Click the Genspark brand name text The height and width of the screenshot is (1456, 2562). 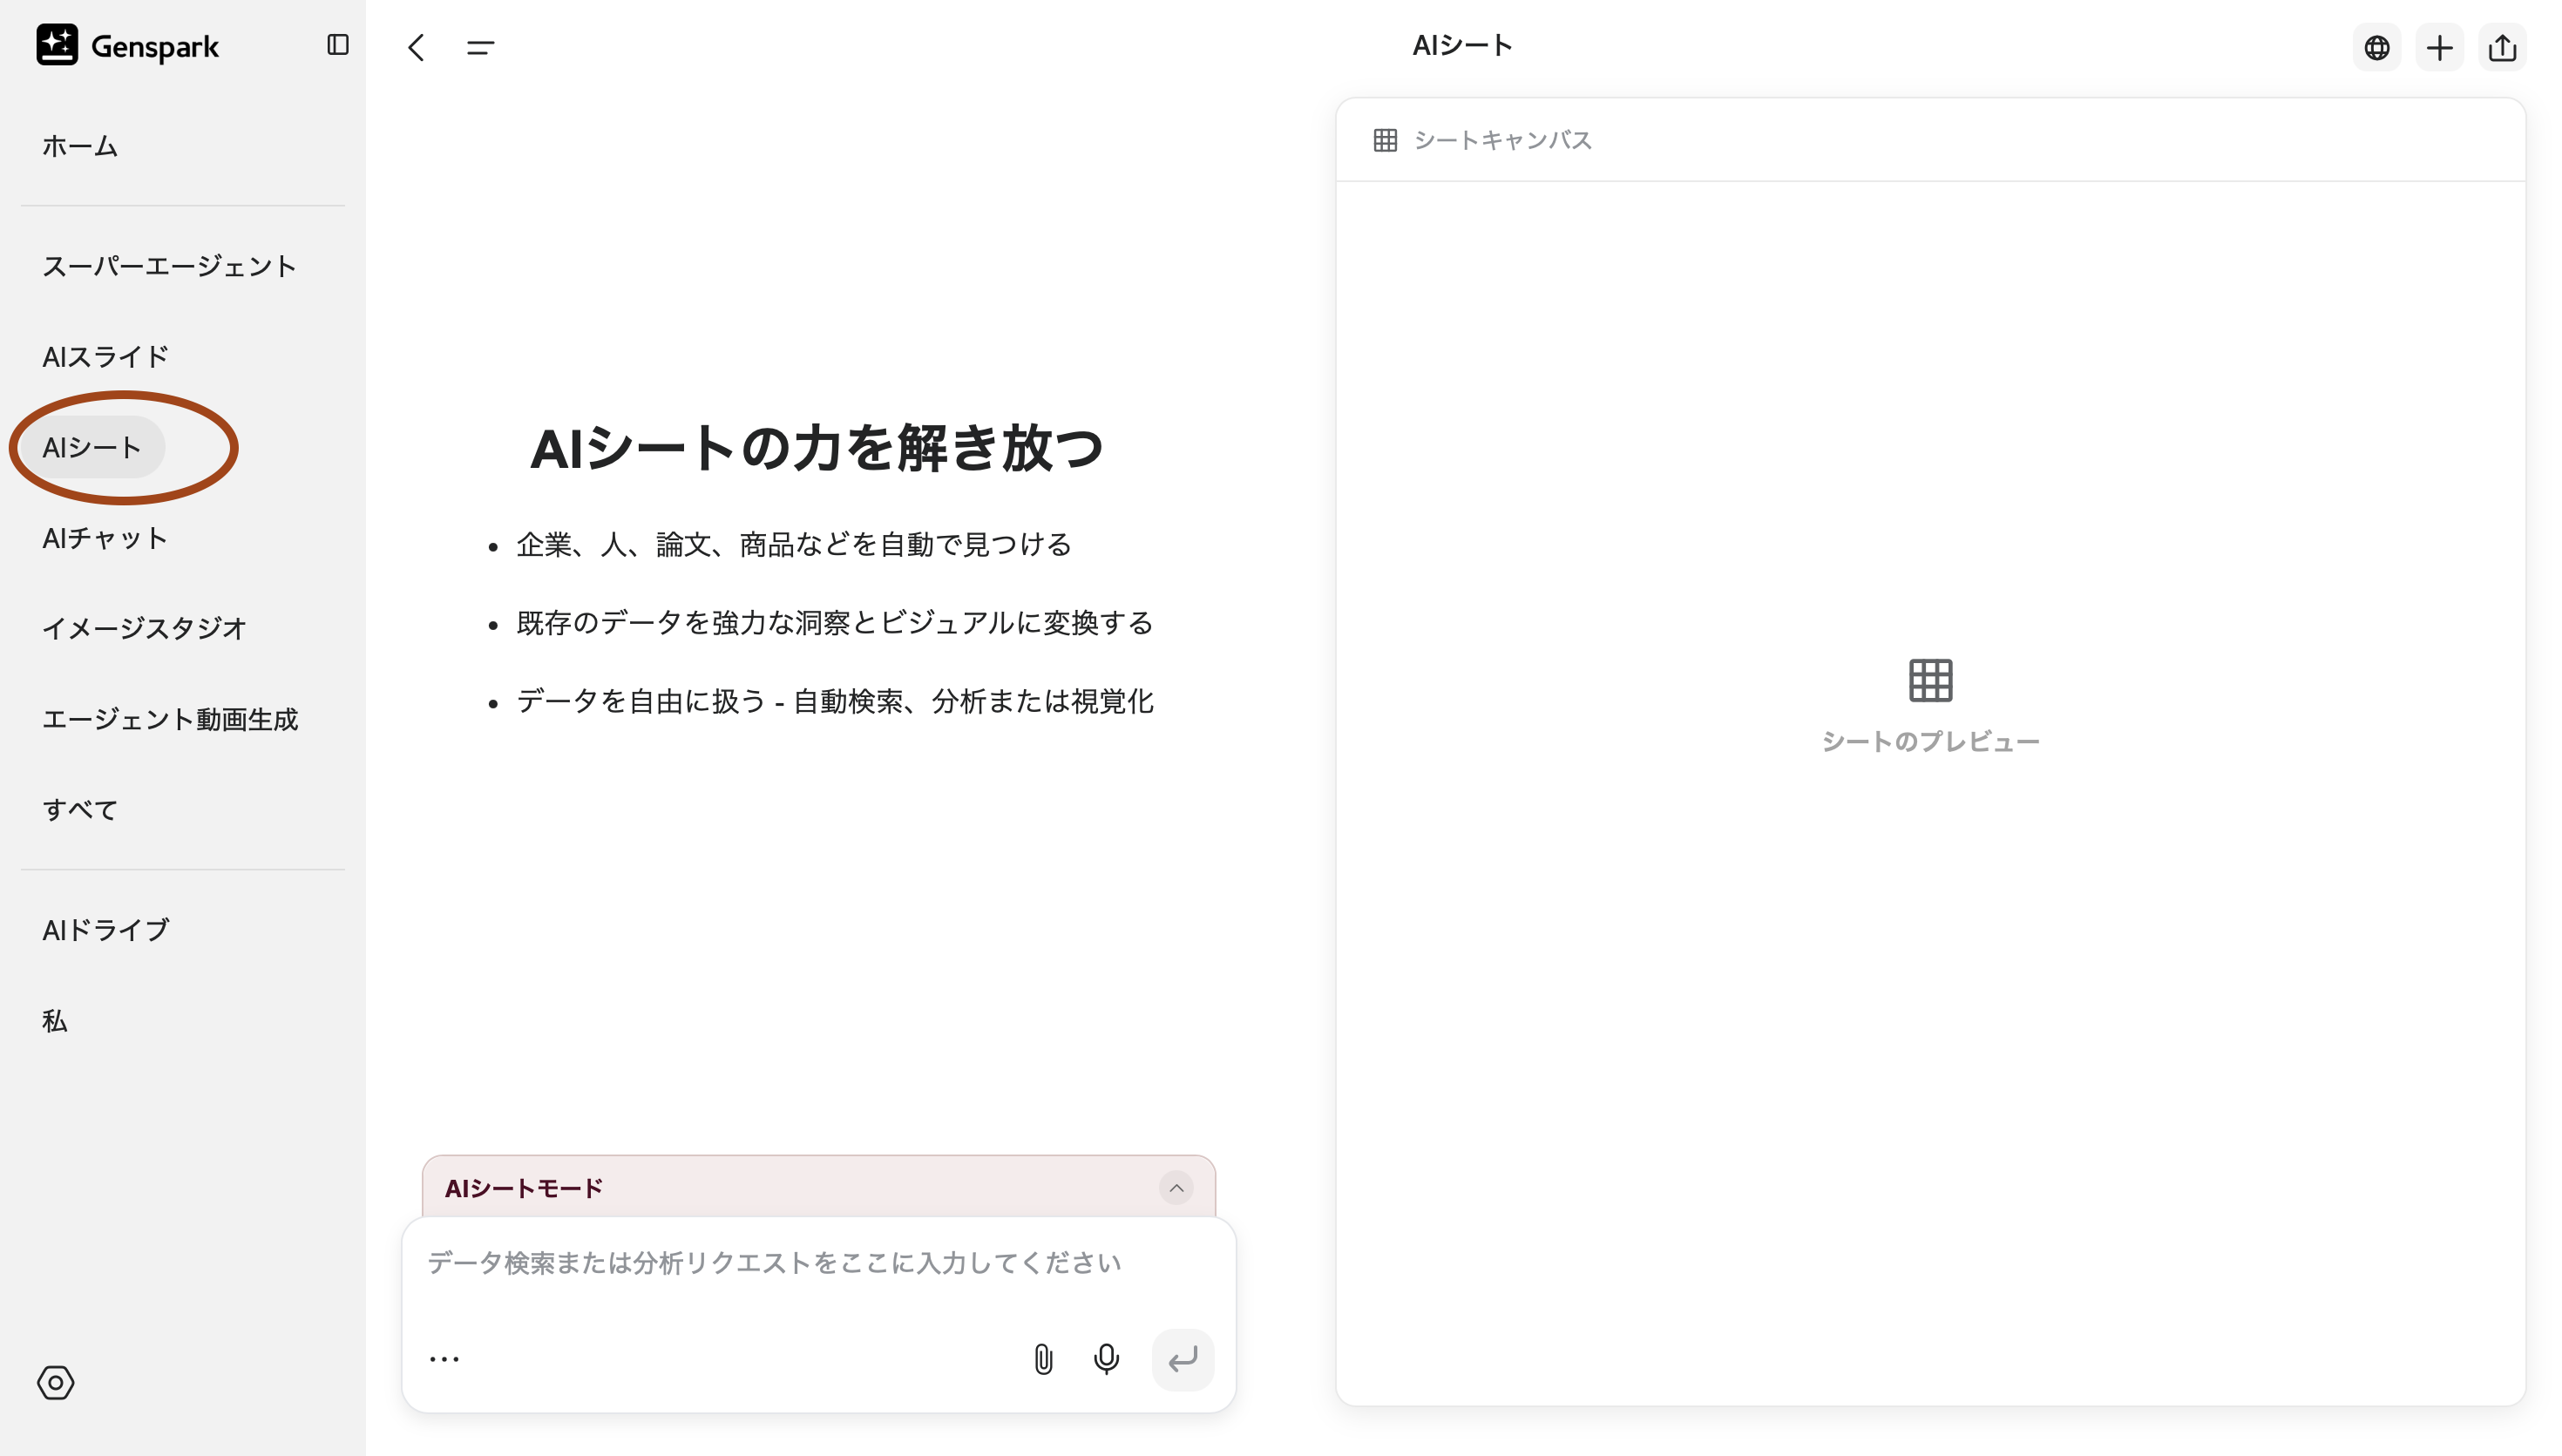tap(155, 47)
